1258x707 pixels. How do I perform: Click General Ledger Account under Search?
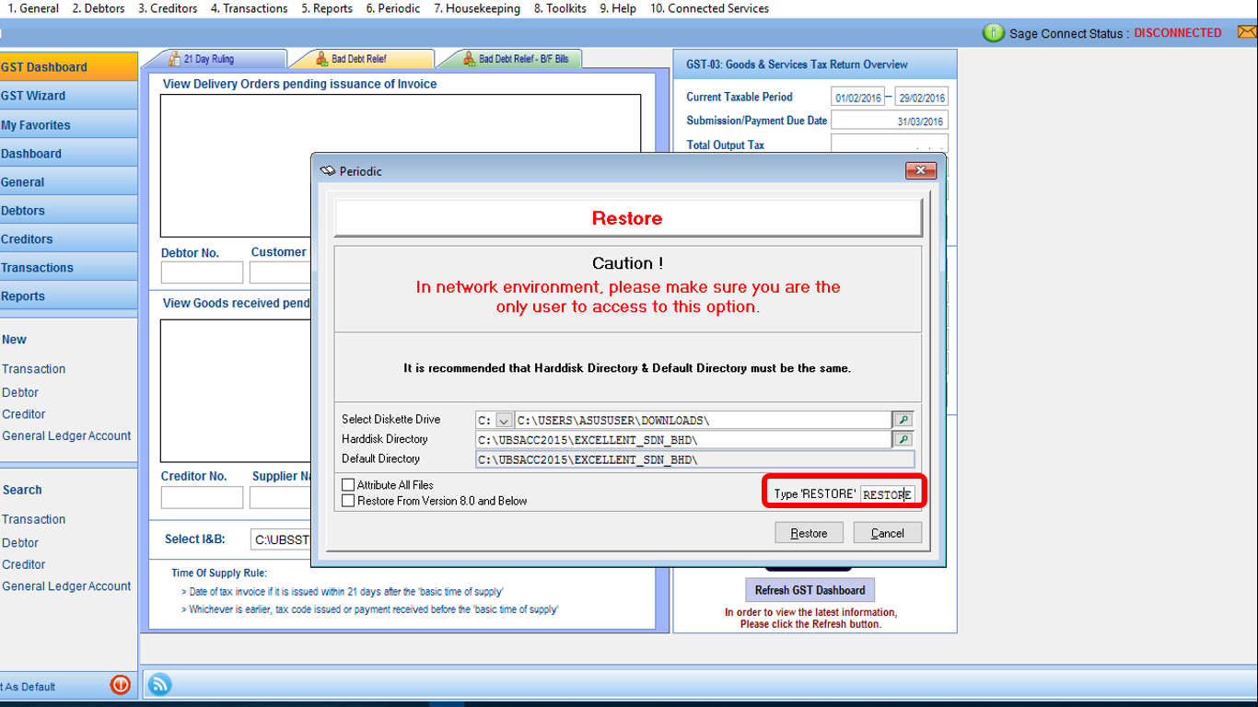pyautogui.click(x=66, y=586)
